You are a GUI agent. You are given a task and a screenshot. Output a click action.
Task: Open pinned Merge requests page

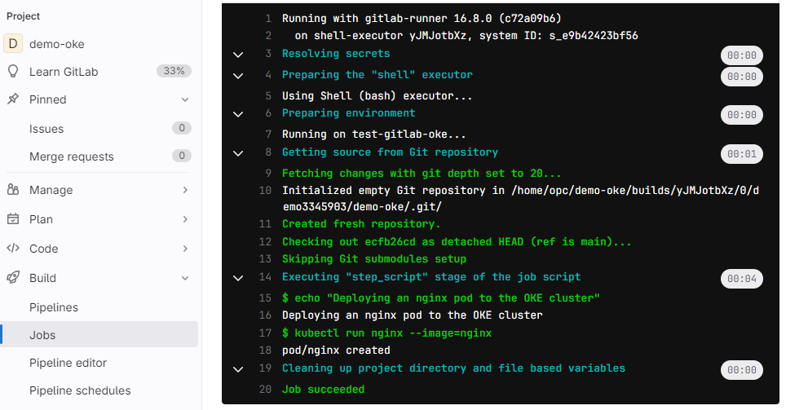(x=72, y=157)
